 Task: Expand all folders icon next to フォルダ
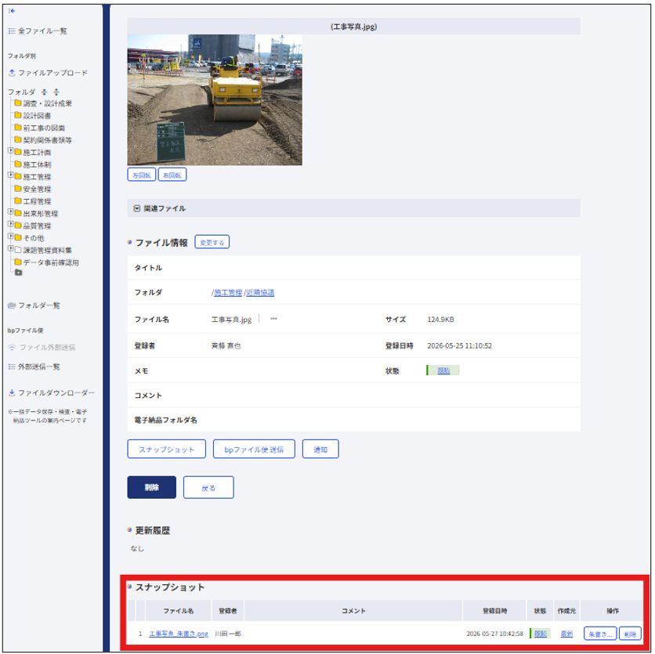click(56, 92)
